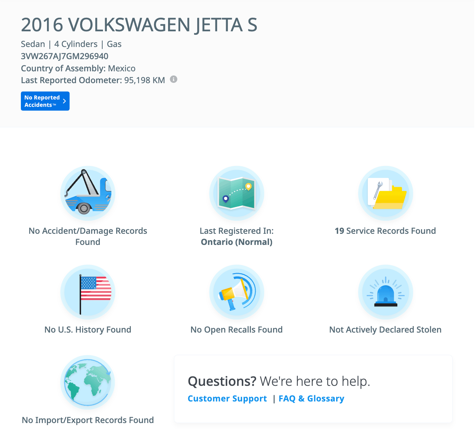The image size is (476, 446).
Task: Click chevron arrow on No Reported Accidents badge
Action: 64,101
